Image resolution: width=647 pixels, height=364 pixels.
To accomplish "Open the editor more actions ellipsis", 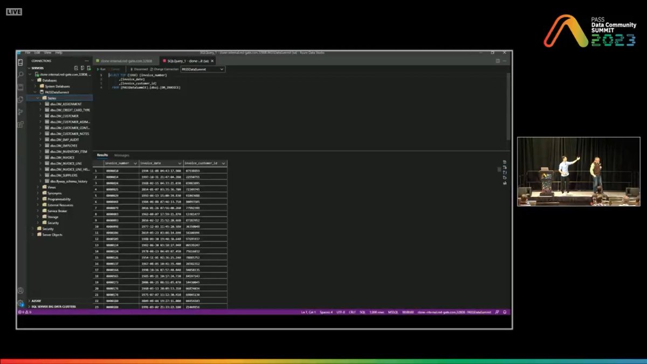I will pos(505,61).
